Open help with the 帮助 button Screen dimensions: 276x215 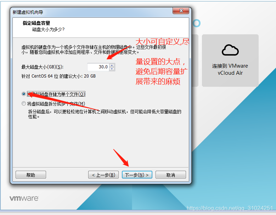31,175
